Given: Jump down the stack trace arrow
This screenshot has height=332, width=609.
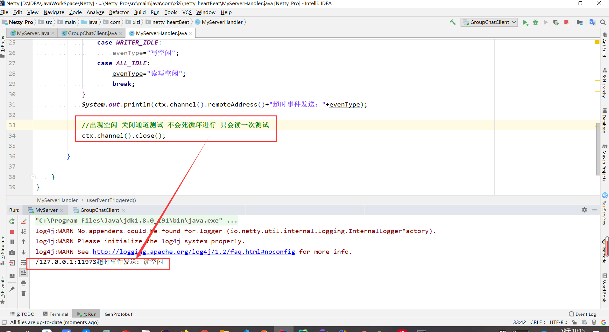Looking at the screenshot, I should click(x=24, y=252).
